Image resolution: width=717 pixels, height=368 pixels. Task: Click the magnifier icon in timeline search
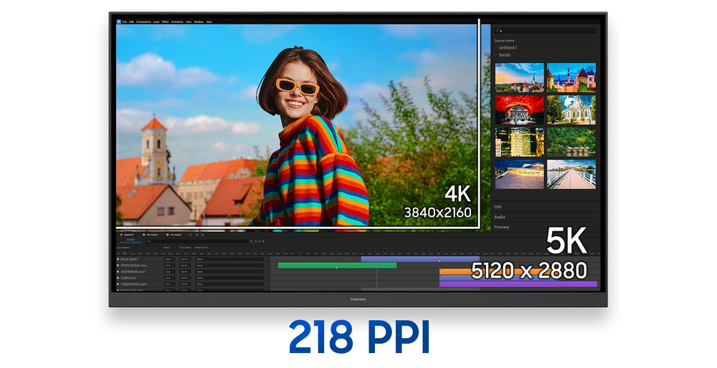149,241
